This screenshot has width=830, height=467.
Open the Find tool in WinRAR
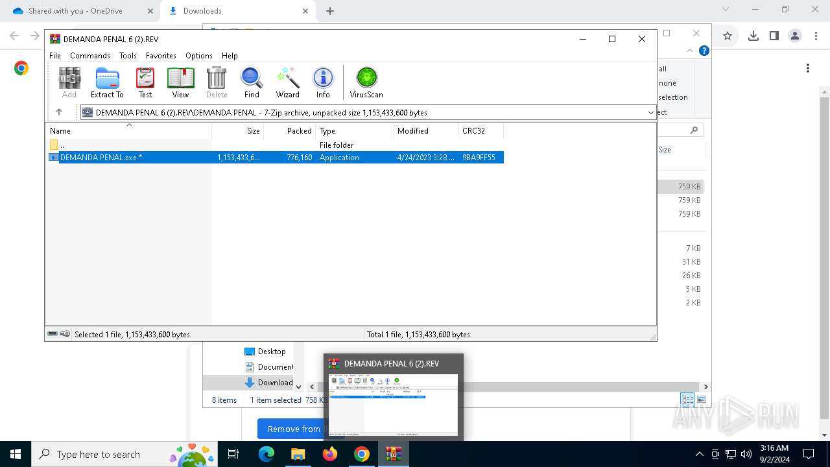tap(252, 82)
